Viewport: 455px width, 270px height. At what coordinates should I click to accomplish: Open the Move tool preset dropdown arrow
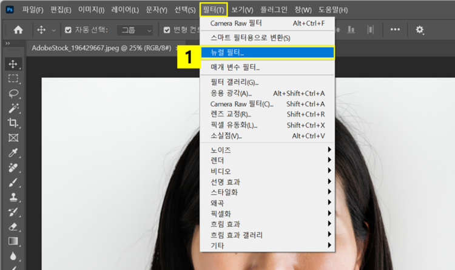pyautogui.click(x=53, y=30)
